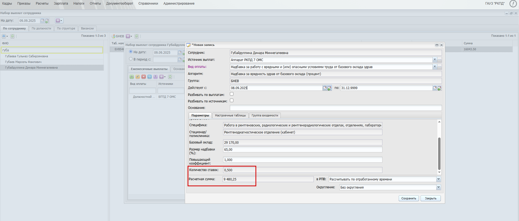Click the БНЕВ group icon in right toolbar
Image resolution: width=519 pixels, height=221 pixels.
click(x=114, y=36)
